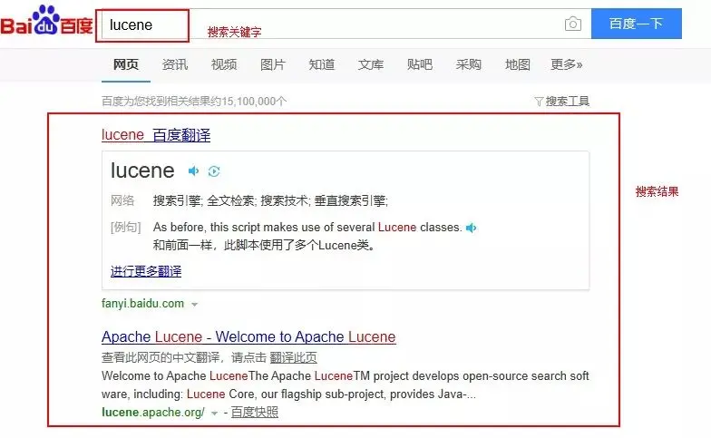Image resolution: width=711 pixels, height=438 pixels.
Task: Expand dropdown arrow after lucene.apache.org/
Action: click(x=214, y=414)
